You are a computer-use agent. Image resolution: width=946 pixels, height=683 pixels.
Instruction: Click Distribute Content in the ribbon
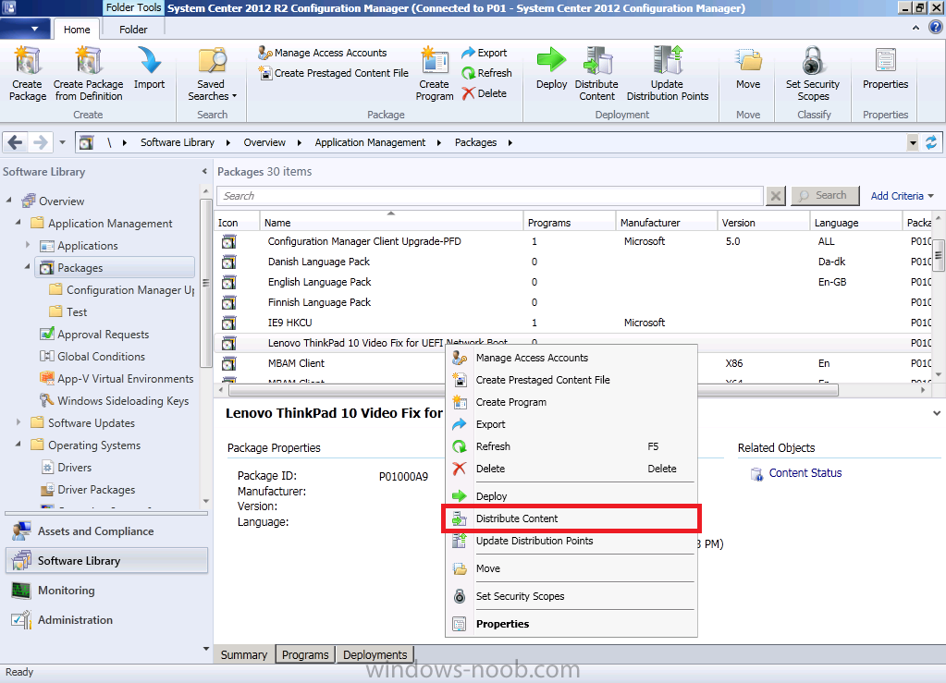596,73
